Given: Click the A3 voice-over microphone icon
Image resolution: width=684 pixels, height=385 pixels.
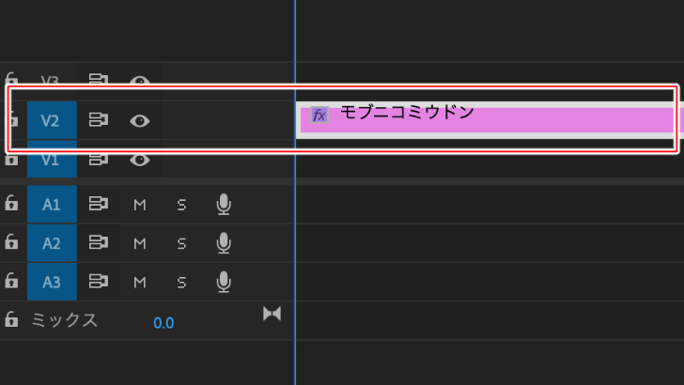Looking at the screenshot, I should [224, 282].
